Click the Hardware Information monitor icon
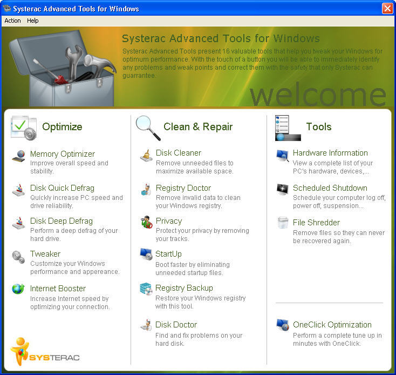396x375 pixels. point(283,156)
